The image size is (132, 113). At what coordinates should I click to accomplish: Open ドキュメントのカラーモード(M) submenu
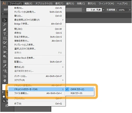(x=37, y=89)
